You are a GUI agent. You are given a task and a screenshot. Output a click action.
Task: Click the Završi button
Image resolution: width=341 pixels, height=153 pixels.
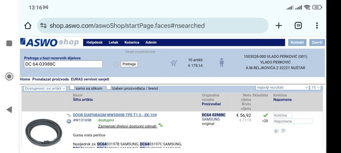pyautogui.click(x=317, y=43)
